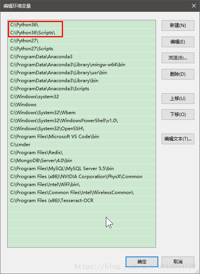
Task: Click the 删除(D) delete button
Action: pyautogui.click(x=178, y=74)
